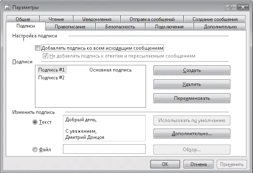Toggle 'Не добавлять подпись к ответам' checkbox
The image size is (253, 173).
(x=45, y=56)
